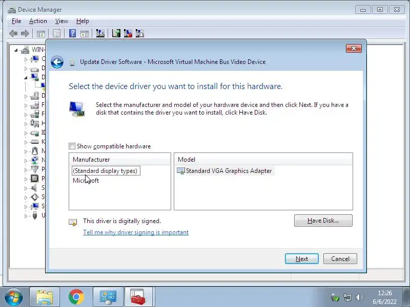Screen dimensions: 410x307
Task: Click the blue back arrow in the driver wizard
Action: point(57,62)
